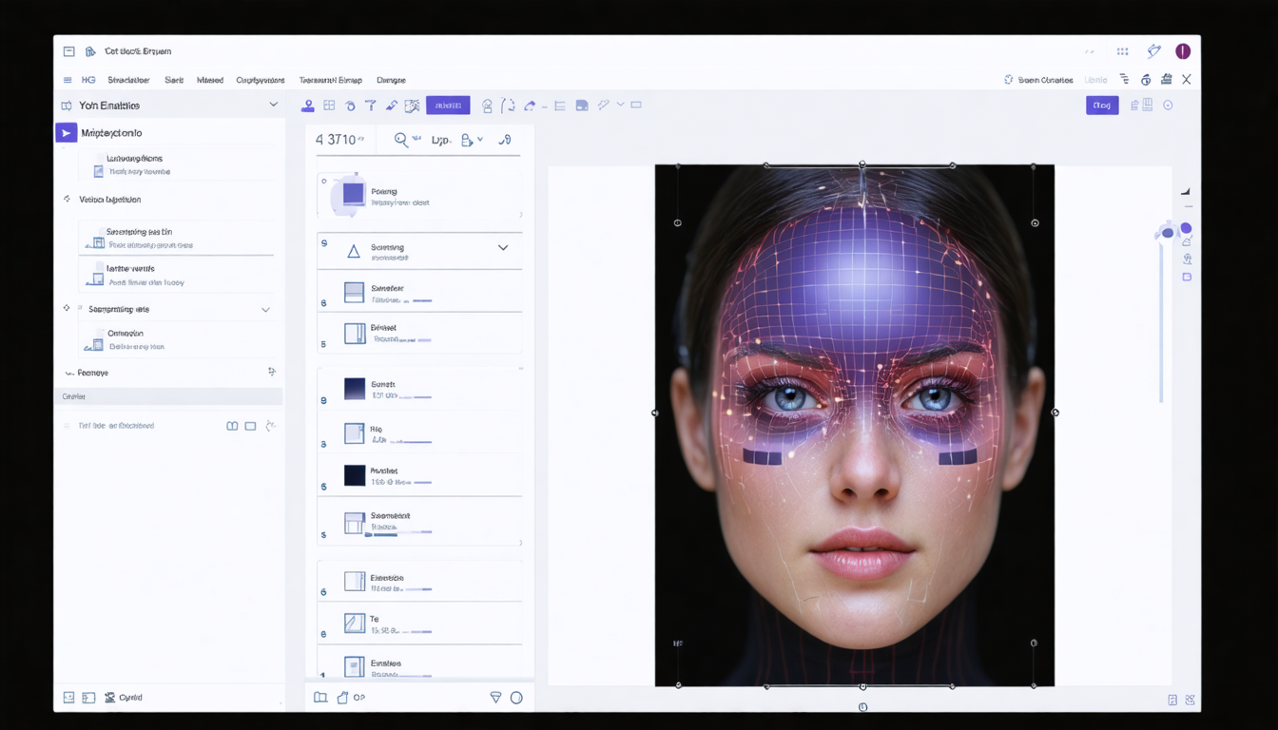The width and height of the screenshot is (1278, 730).
Task: Select the Ortangion sidebar item
Action: 176,339
